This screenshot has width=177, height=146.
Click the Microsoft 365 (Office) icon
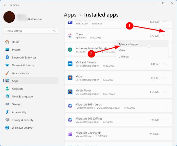click(70, 120)
